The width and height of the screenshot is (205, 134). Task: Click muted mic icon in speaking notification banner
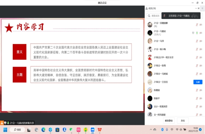pos(164,16)
